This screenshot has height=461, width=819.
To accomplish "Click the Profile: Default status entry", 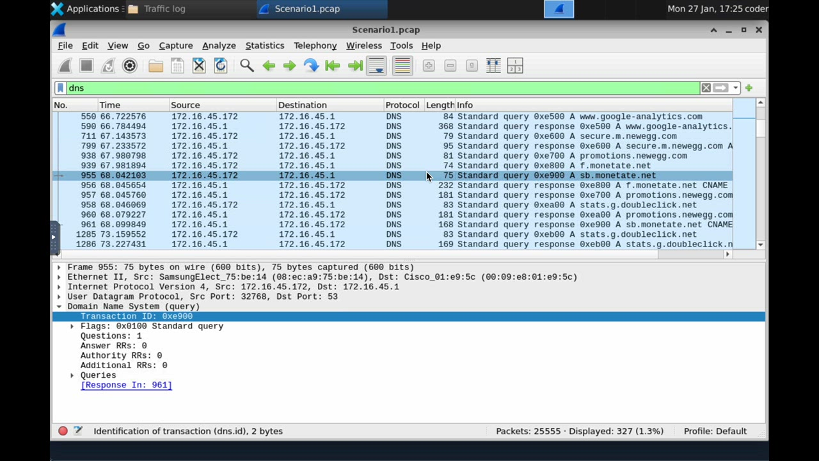I will pyautogui.click(x=715, y=431).
